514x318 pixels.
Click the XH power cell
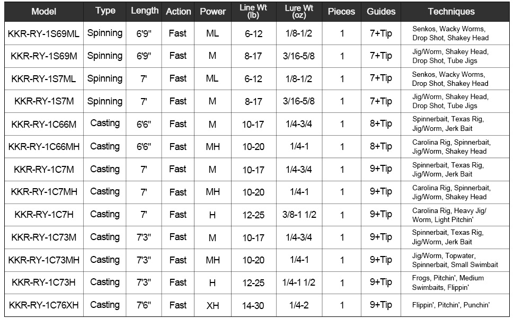tap(212, 305)
